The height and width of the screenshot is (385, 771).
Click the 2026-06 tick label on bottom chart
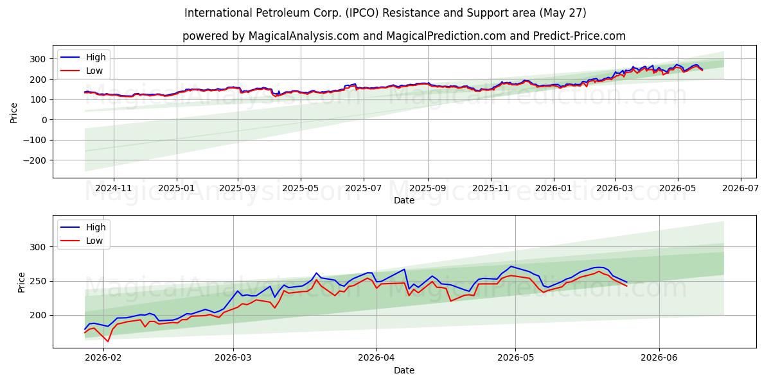659,359
